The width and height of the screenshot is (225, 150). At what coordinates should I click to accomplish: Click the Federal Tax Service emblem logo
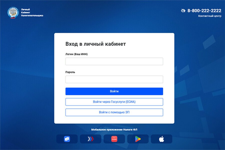(x=13, y=13)
